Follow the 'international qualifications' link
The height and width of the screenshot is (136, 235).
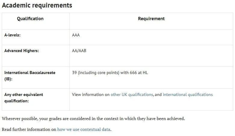click(188, 94)
